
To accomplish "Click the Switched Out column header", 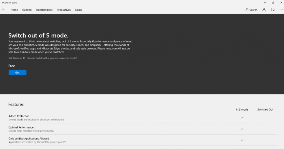I will [x=265, y=110].
